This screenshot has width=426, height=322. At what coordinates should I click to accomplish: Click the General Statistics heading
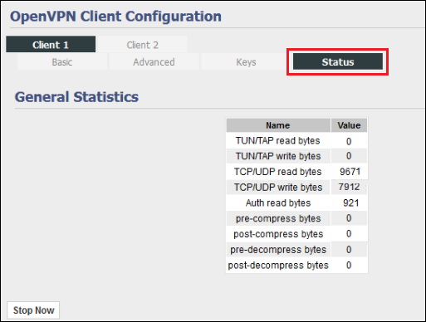tap(76, 97)
